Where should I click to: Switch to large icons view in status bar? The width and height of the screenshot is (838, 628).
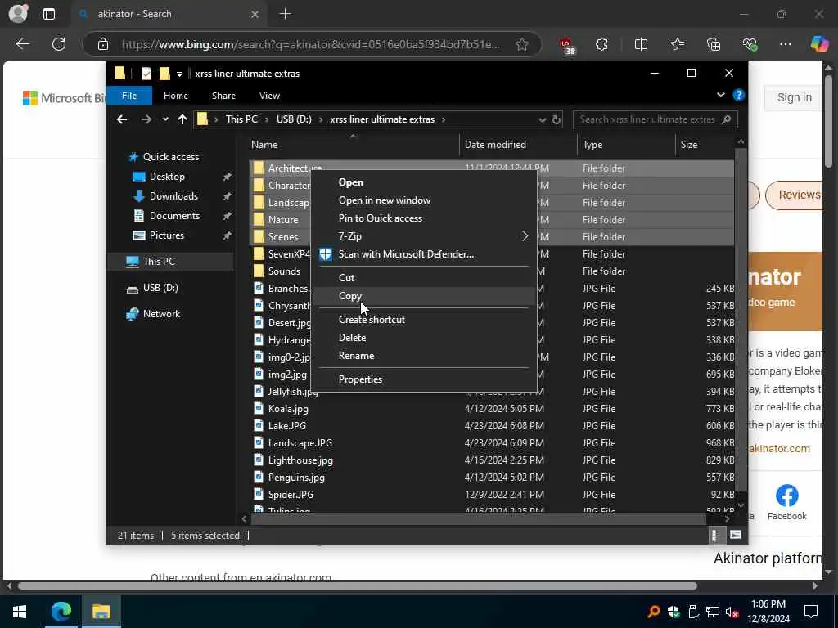(x=736, y=535)
